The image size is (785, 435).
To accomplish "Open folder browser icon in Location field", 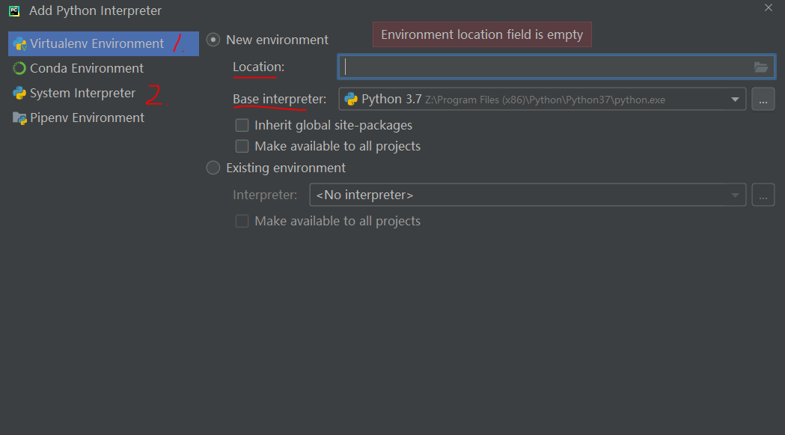I will click(x=761, y=67).
